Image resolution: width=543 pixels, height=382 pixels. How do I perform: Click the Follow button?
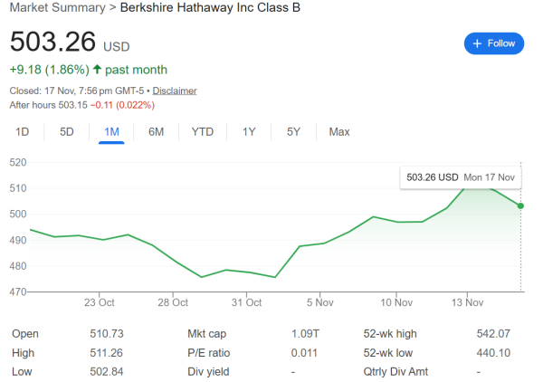pos(493,43)
